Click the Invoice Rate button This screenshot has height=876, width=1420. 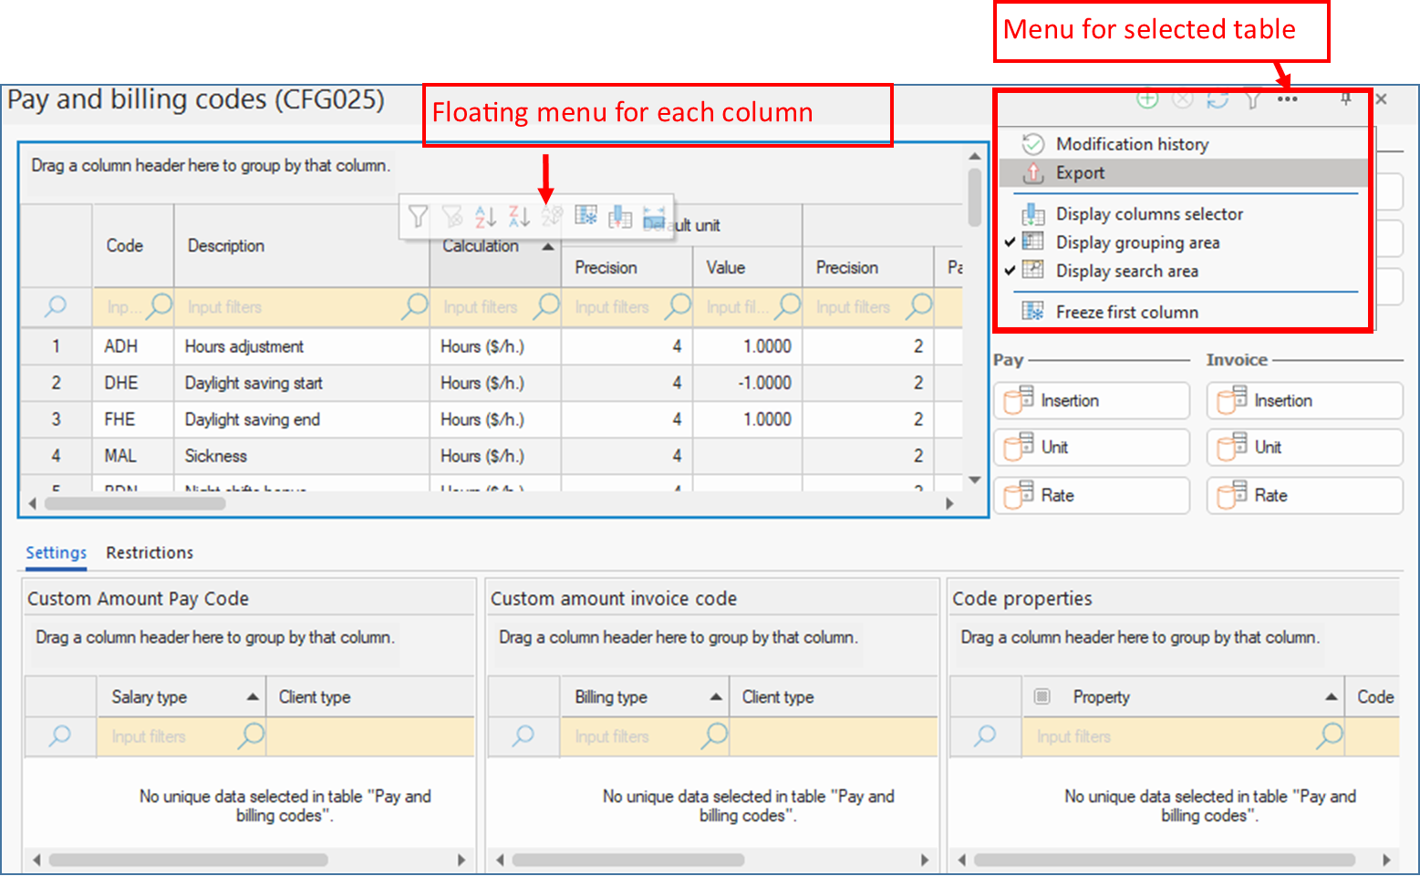click(1304, 495)
